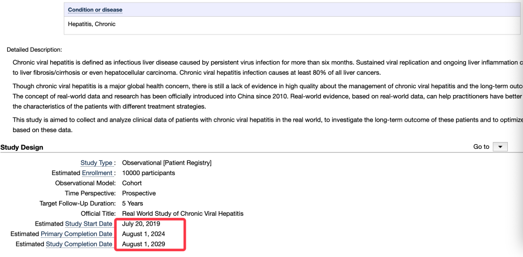Select the Study Design section heading
Viewport: 523px width, 257px height.
(22, 147)
